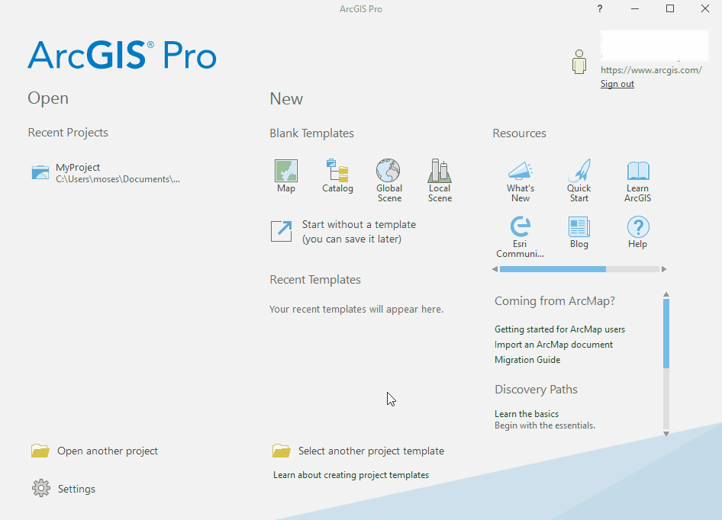This screenshot has height=520, width=722.
Task: Click Select another project template text
Action: pyautogui.click(x=371, y=451)
